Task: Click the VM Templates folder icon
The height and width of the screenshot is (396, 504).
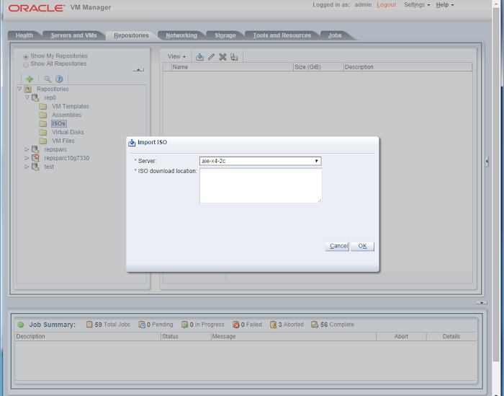Action: click(x=42, y=106)
